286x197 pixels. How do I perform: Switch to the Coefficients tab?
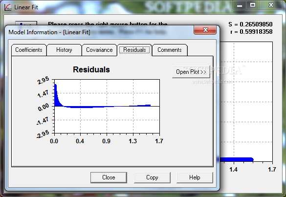(29, 50)
